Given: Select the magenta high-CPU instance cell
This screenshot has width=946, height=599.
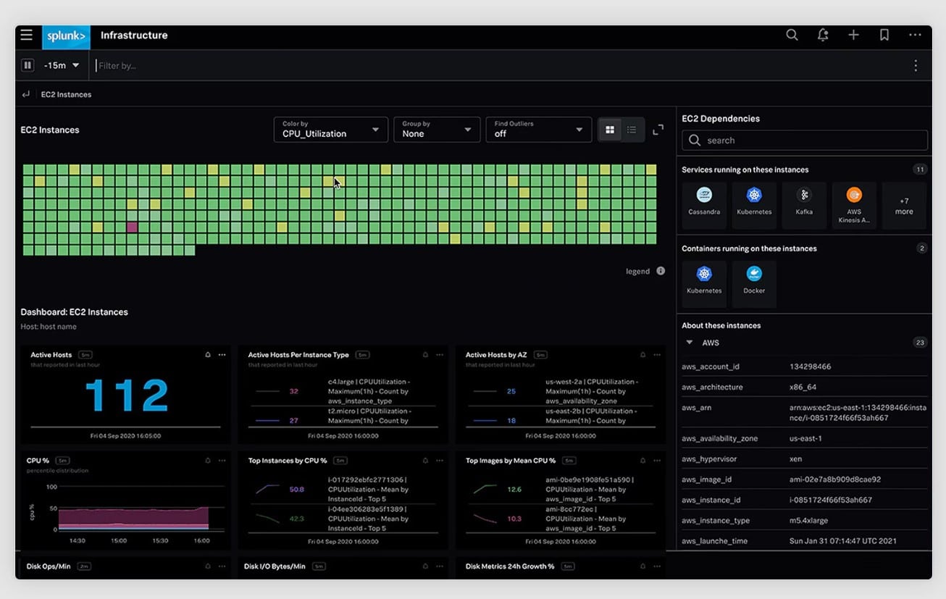Looking at the screenshot, I should coord(132,227).
